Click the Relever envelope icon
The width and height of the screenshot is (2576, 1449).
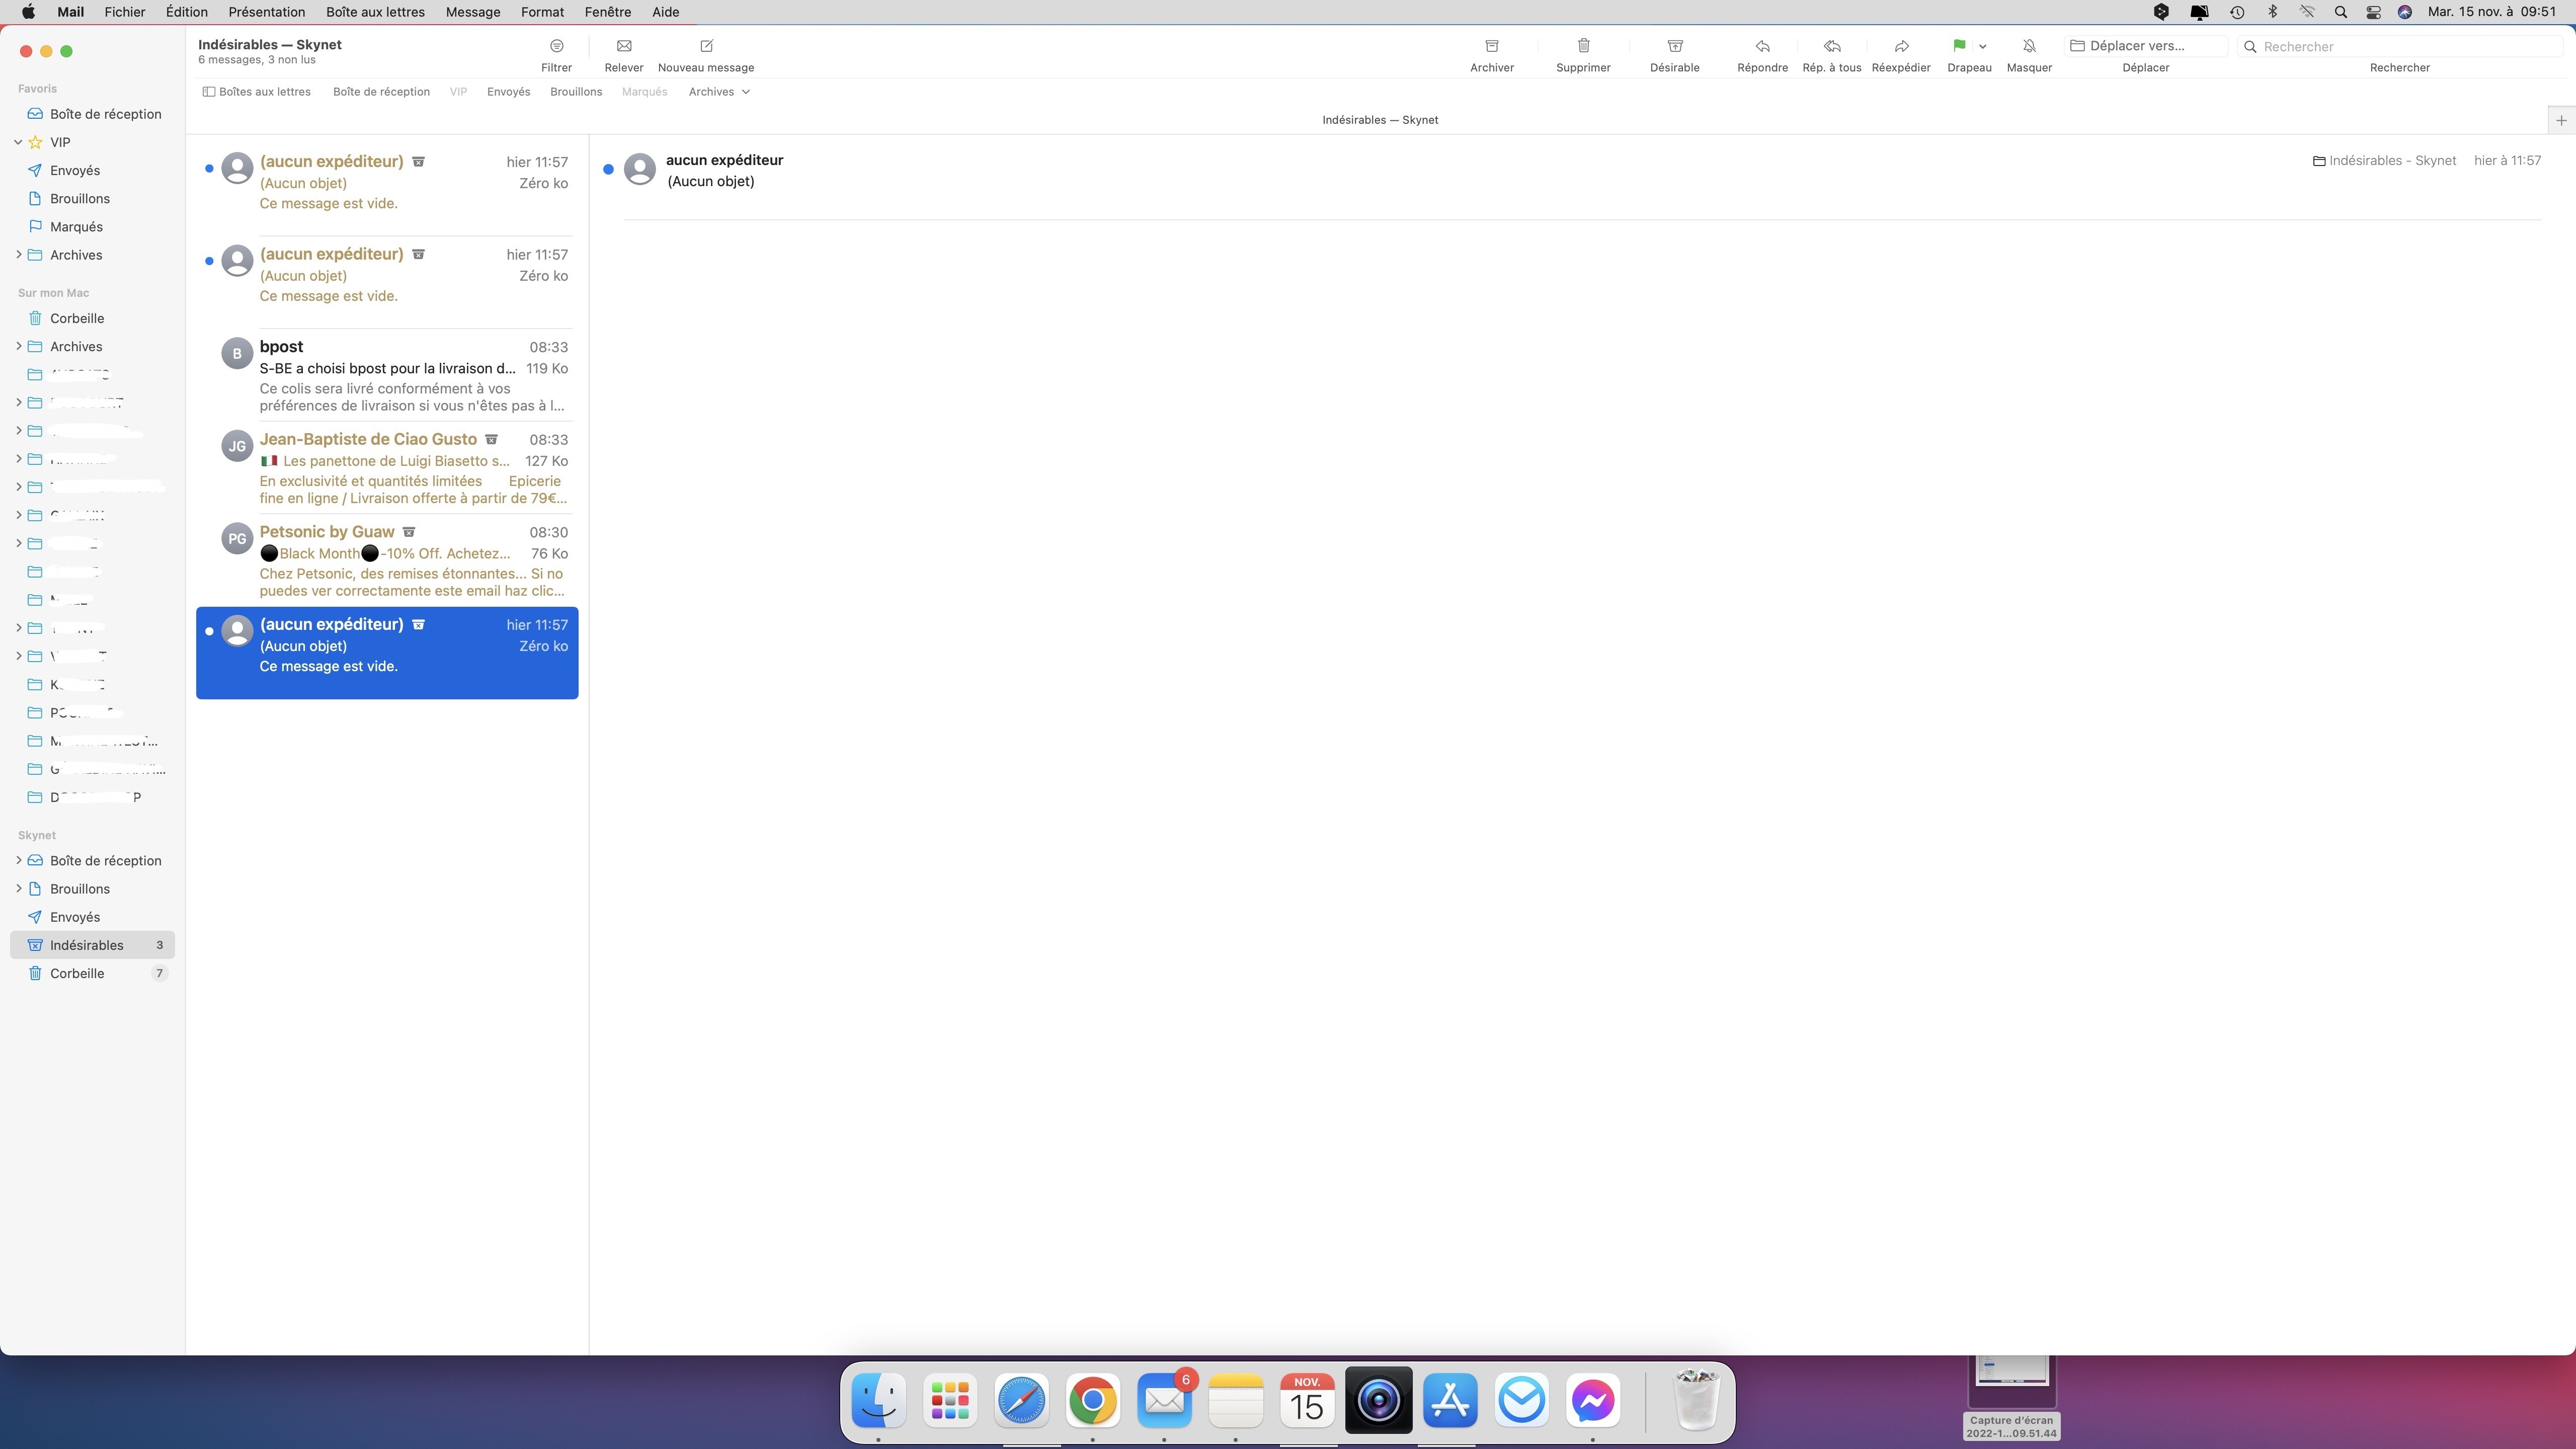click(624, 46)
